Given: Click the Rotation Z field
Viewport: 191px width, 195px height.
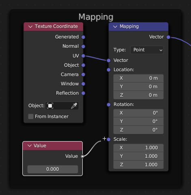Looking at the screenshot, I should (138, 130).
